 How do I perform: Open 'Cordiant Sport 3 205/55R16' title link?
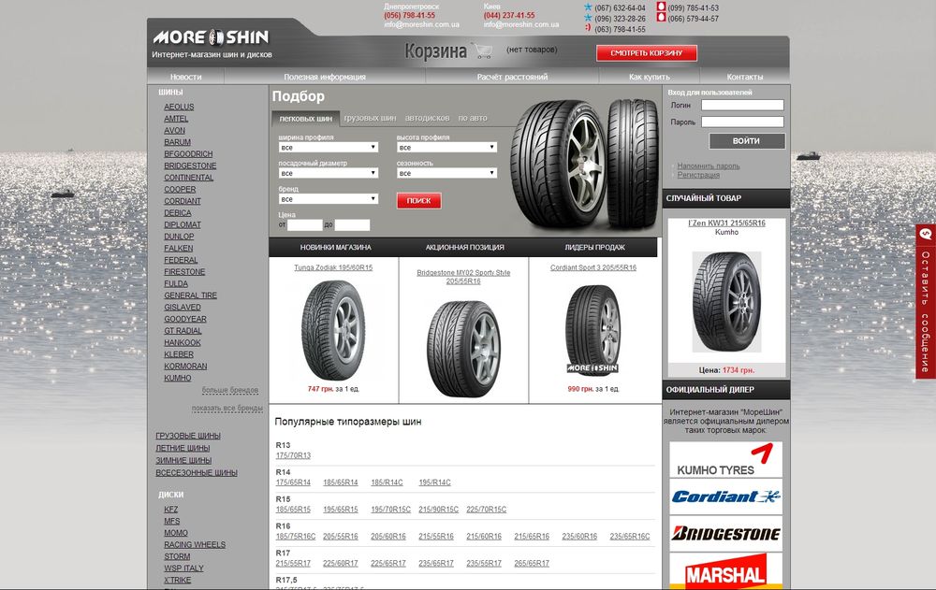pyautogui.click(x=593, y=267)
